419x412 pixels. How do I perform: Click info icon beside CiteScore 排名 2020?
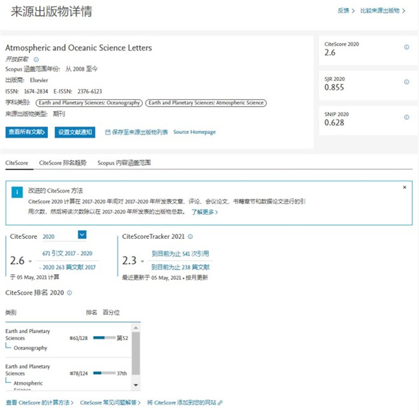[x=69, y=293]
